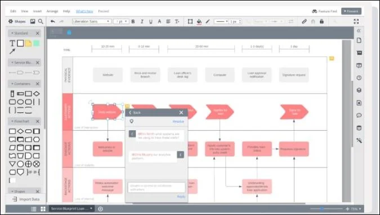Select the yellow Note shape

[28, 43]
